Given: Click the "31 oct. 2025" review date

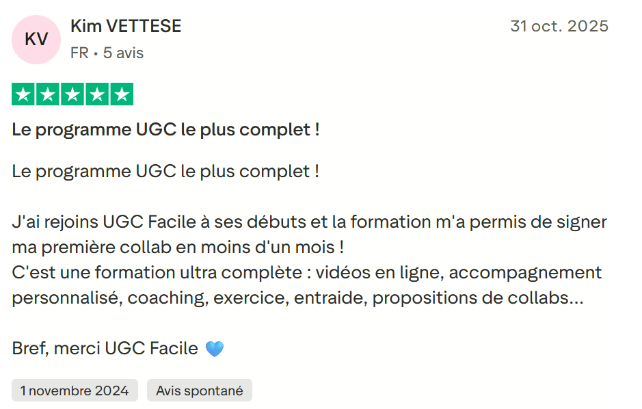Looking at the screenshot, I should (559, 27).
